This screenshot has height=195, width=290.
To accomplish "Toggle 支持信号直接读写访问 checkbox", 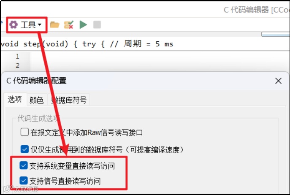I will click(24, 181).
